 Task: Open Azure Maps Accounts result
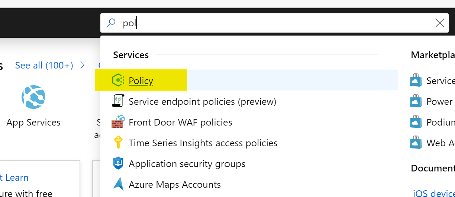[x=175, y=184]
